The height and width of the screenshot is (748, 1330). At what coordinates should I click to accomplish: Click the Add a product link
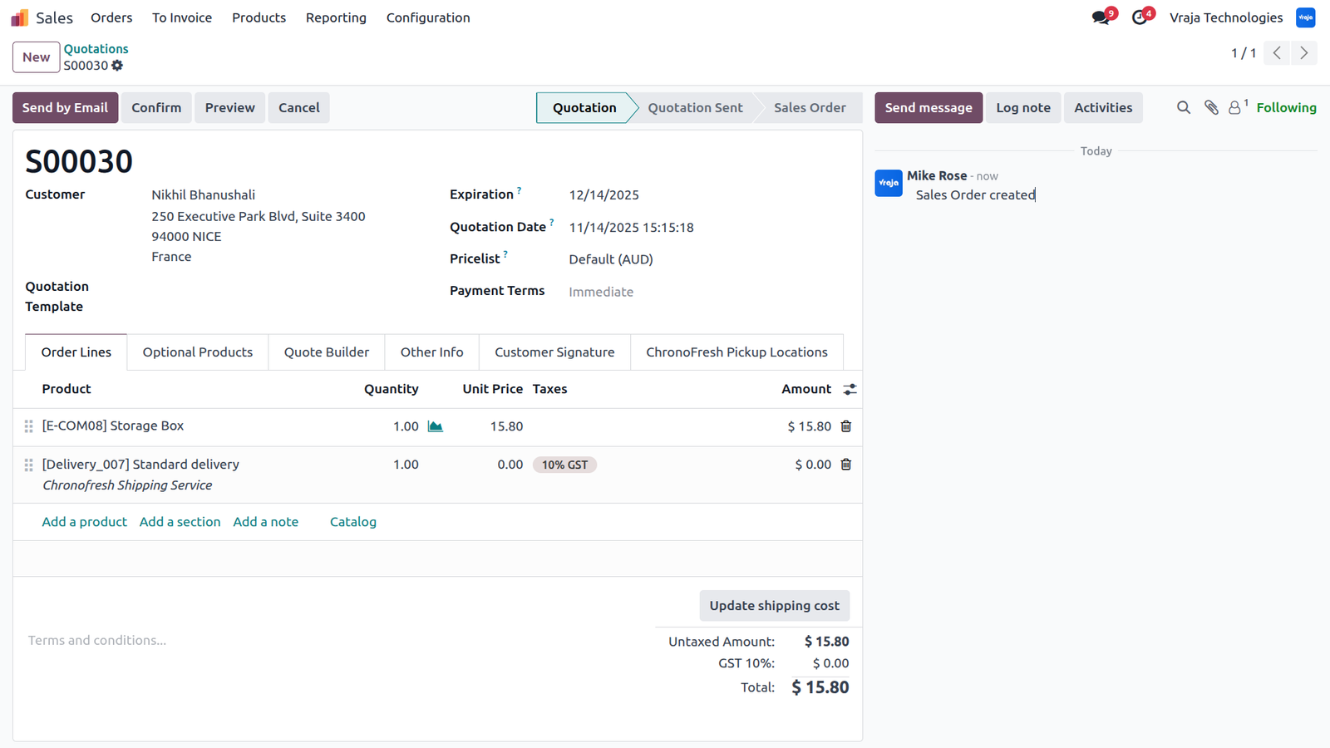pyautogui.click(x=85, y=522)
